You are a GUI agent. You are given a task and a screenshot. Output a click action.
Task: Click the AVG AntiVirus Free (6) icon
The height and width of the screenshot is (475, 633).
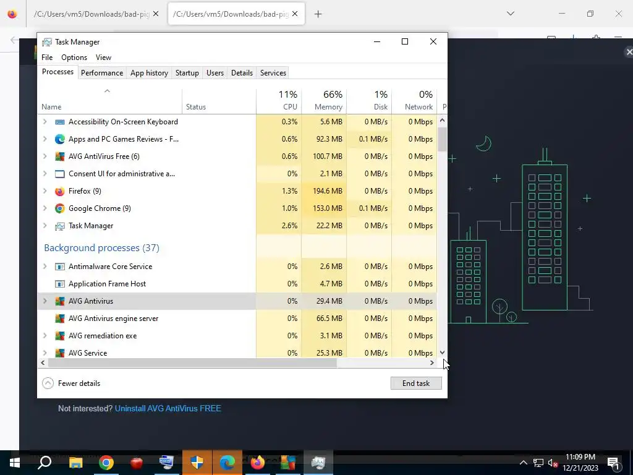click(x=60, y=156)
